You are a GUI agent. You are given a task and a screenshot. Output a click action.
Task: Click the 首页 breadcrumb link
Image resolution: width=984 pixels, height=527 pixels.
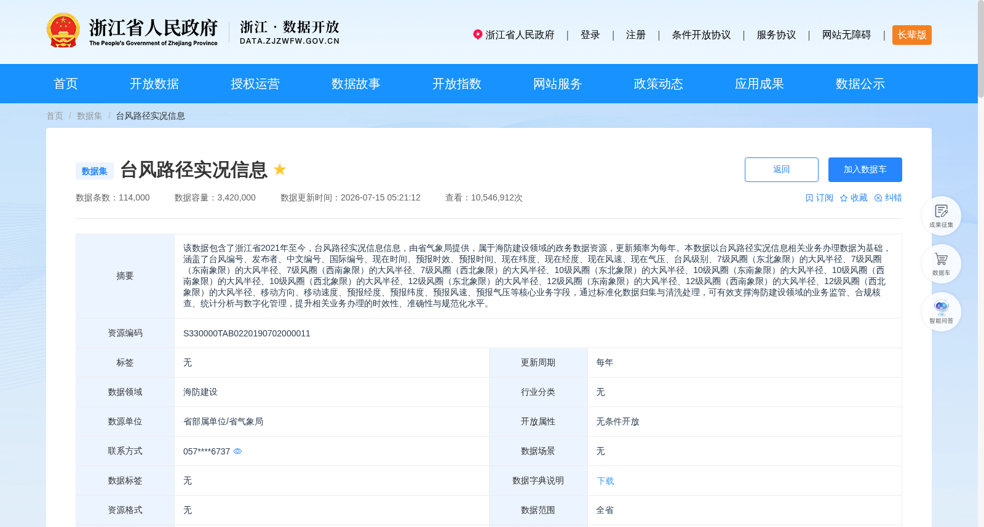tap(55, 116)
